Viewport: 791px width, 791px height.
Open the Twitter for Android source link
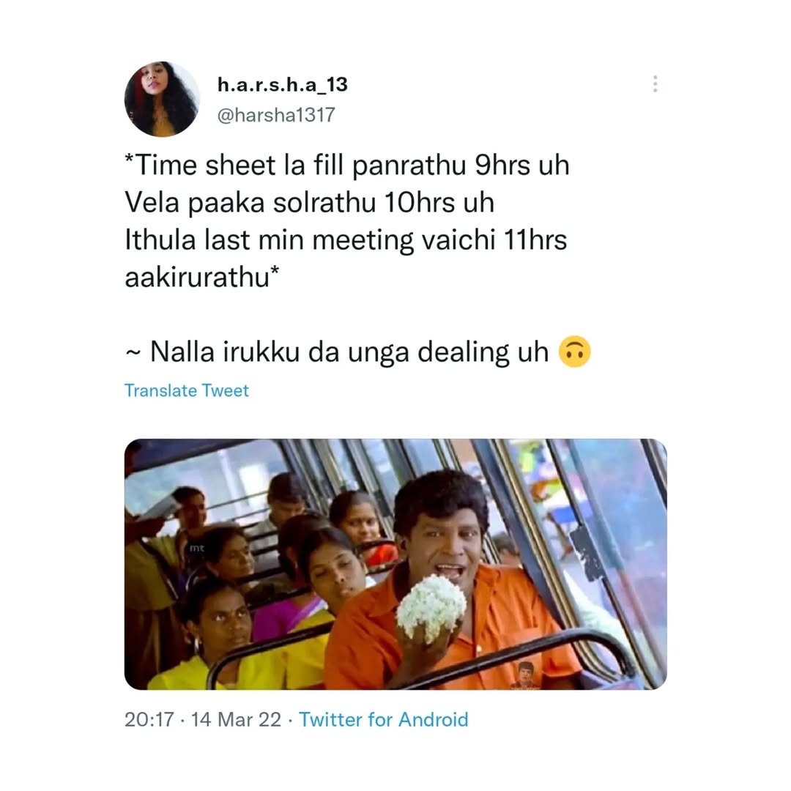pos(383,719)
